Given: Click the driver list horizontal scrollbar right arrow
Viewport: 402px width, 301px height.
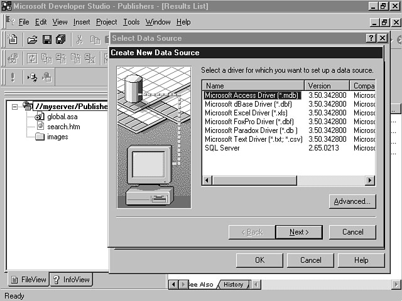Looking at the screenshot, I should pos(370,181).
